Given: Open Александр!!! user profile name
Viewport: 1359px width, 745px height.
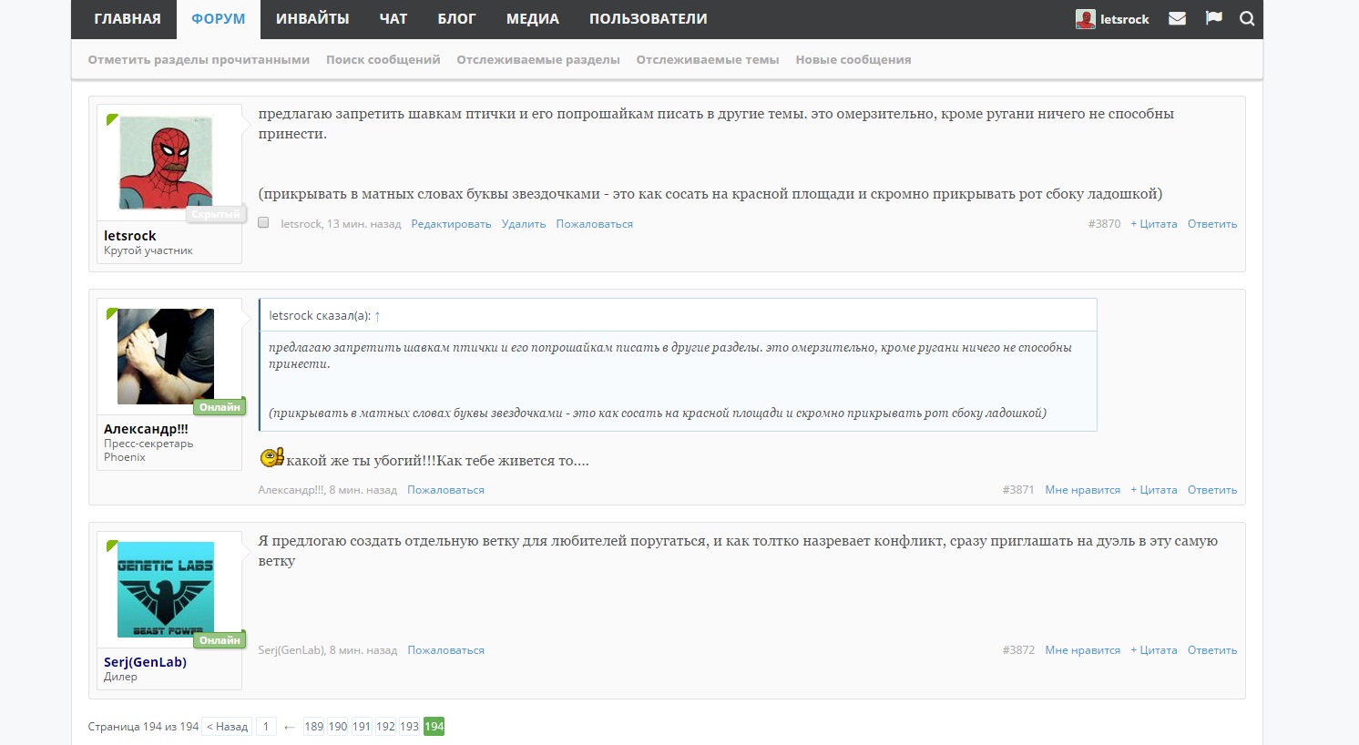Looking at the screenshot, I should (146, 429).
